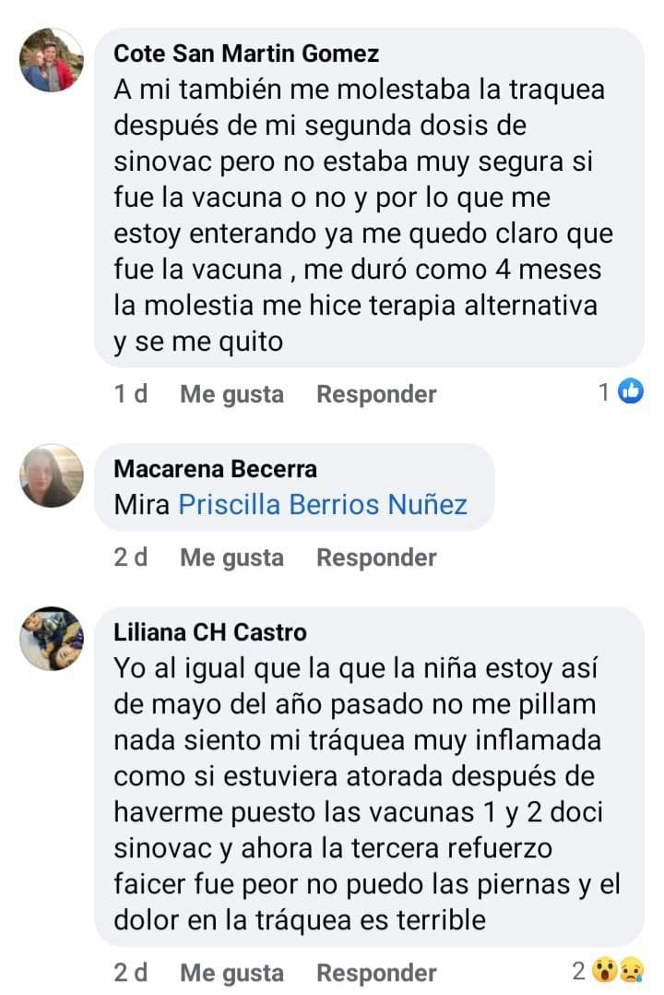Like Macarena Becerra's comment
This screenshot has height=995, width=664.
point(231,557)
